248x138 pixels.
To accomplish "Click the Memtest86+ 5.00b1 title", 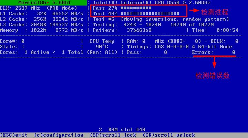I will point(44,3).
